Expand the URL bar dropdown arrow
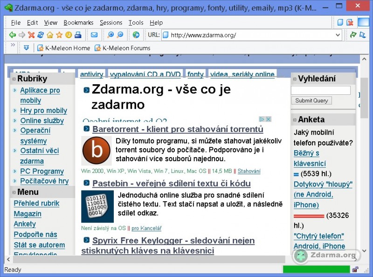The height and width of the screenshot is (277, 373). point(338,35)
